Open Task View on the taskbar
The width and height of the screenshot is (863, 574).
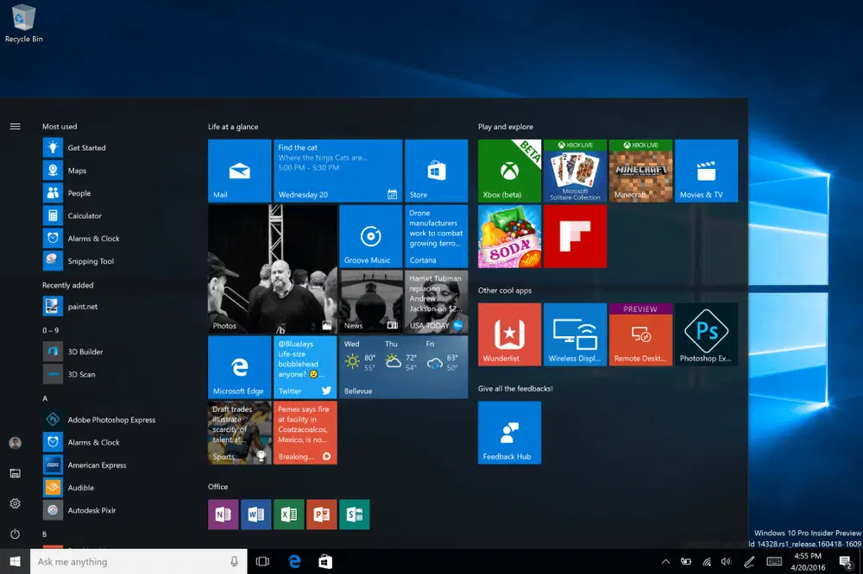click(262, 561)
